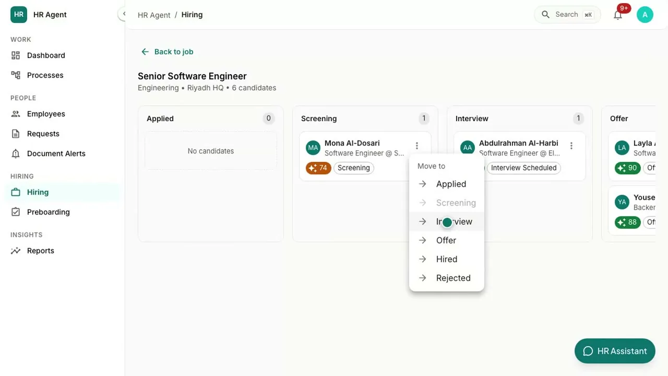Click the score 90 badge

click(627, 168)
